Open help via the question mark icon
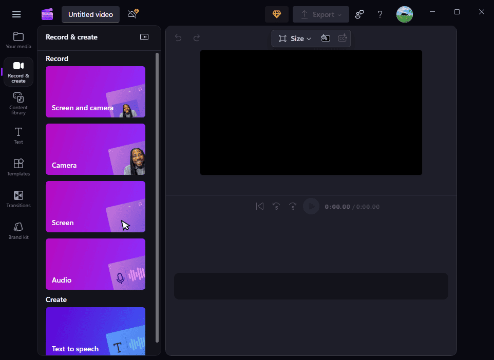Screen dimensions: 494x360 click(x=380, y=14)
